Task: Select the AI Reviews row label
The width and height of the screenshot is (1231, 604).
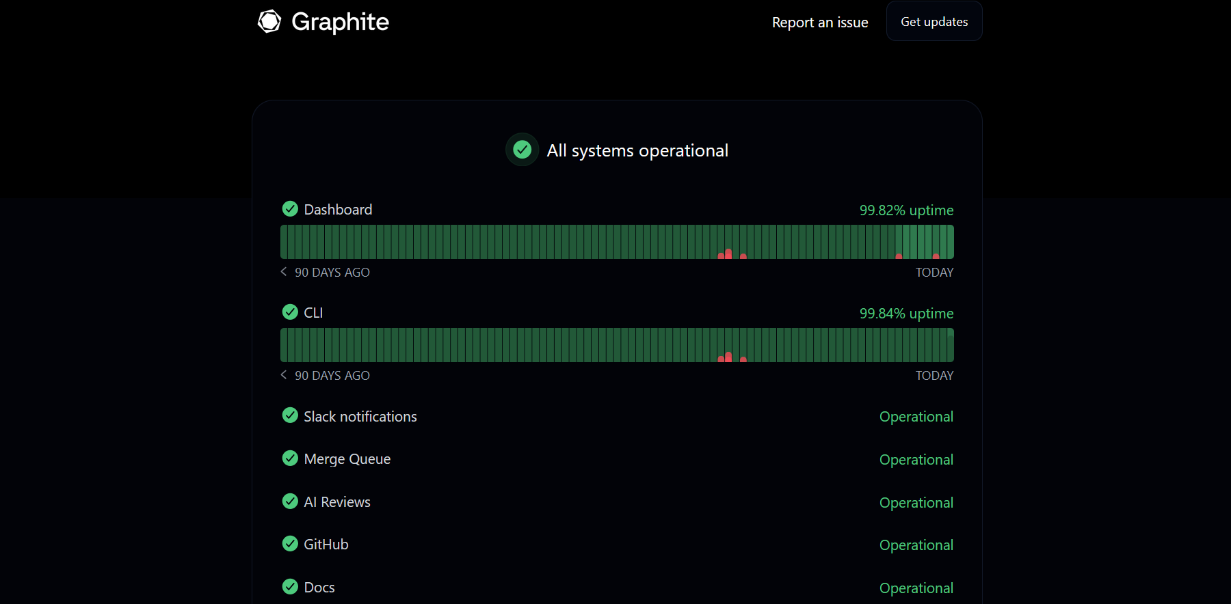Action: [x=337, y=502]
